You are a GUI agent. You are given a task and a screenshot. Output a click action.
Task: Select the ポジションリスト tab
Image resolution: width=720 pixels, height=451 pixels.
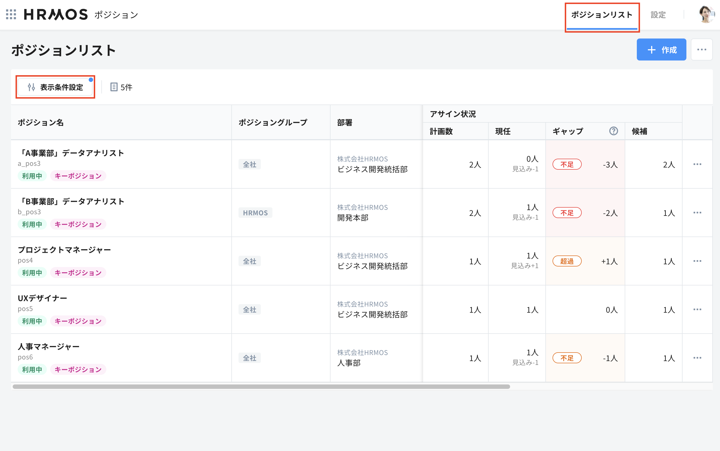click(602, 14)
